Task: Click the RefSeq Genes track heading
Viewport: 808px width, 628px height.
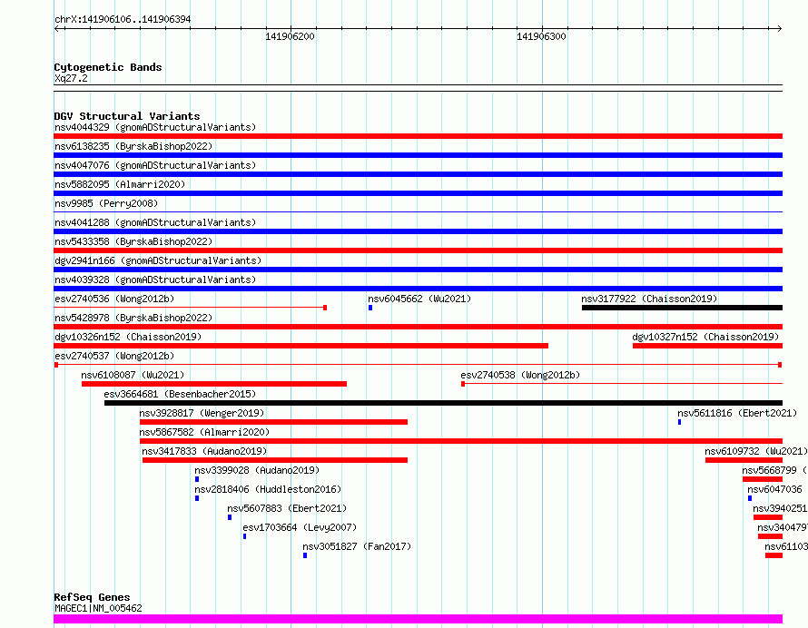Action: coord(92,598)
